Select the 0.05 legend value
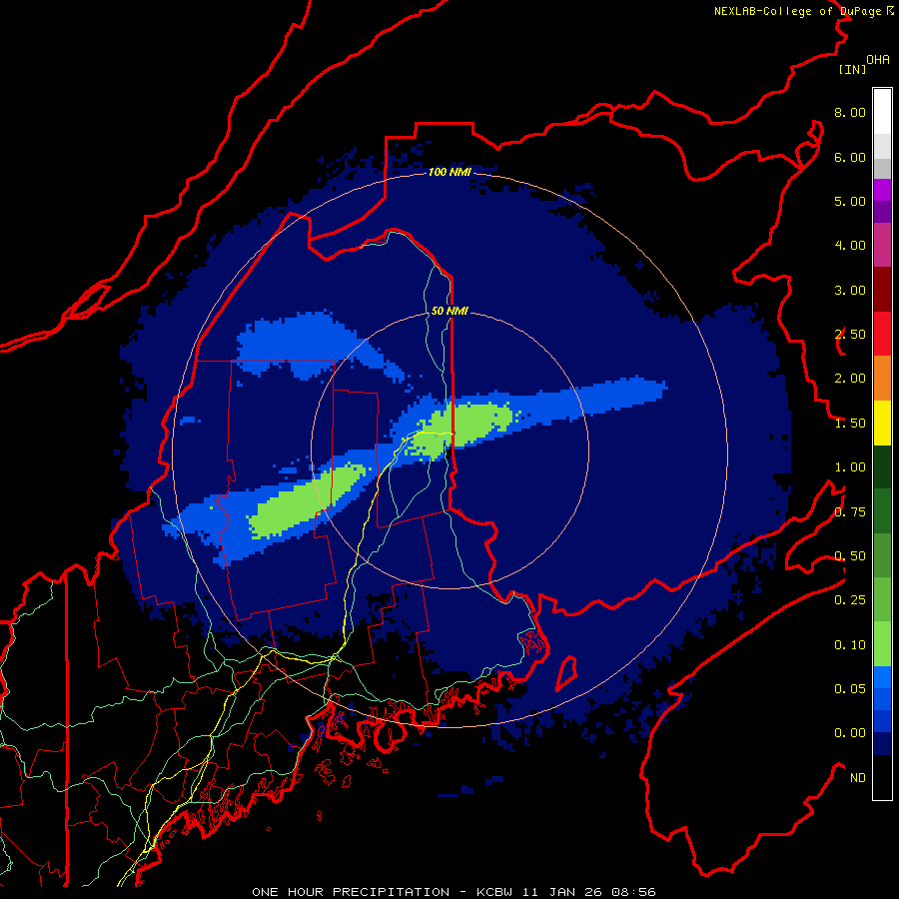Screen dimensions: 899x899 click(x=850, y=689)
